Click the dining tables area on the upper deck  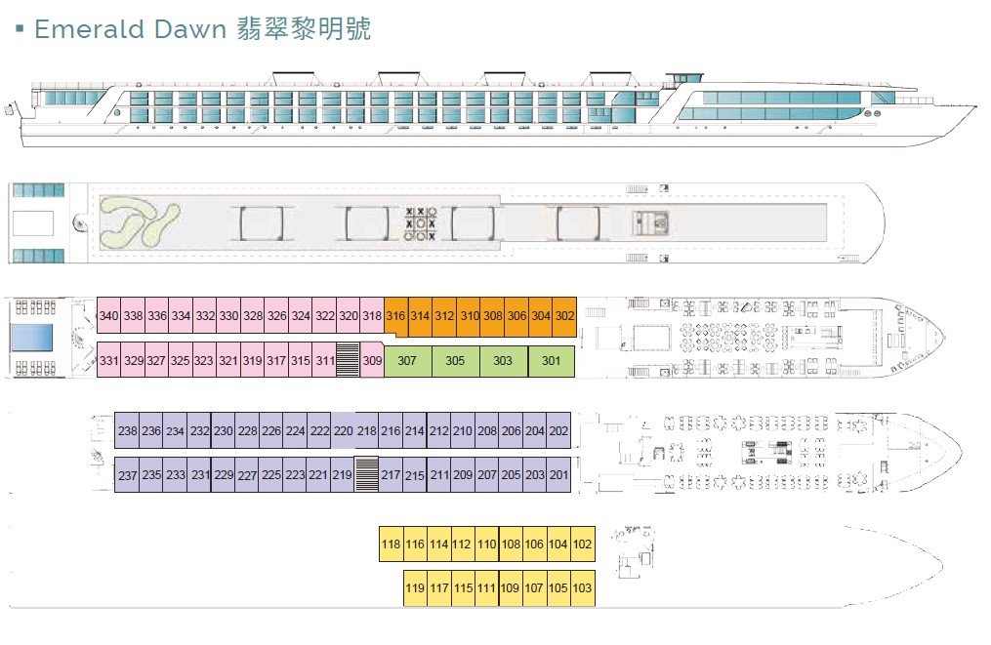pos(728,338)
